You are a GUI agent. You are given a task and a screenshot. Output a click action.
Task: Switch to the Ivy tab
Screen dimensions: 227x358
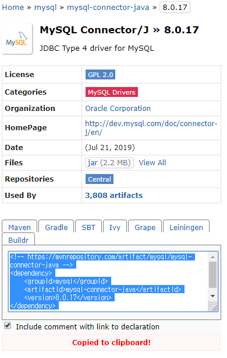click(115, 227)
